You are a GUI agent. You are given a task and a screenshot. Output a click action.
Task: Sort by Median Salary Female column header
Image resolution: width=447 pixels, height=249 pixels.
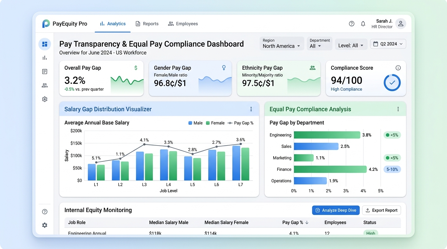click(226, 222)
